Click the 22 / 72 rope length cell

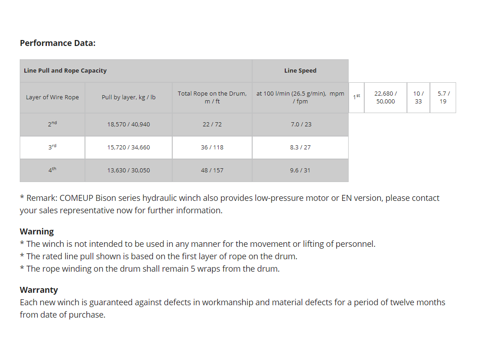(212, 125)
